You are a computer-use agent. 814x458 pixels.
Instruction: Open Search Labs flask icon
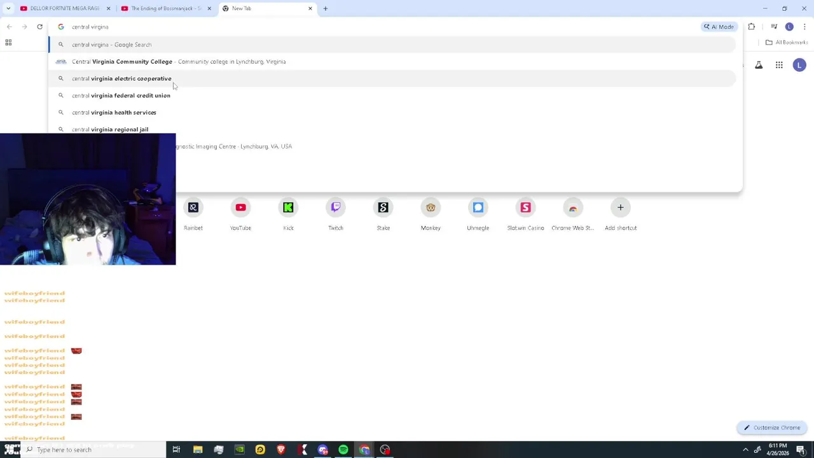pos(759,65)
